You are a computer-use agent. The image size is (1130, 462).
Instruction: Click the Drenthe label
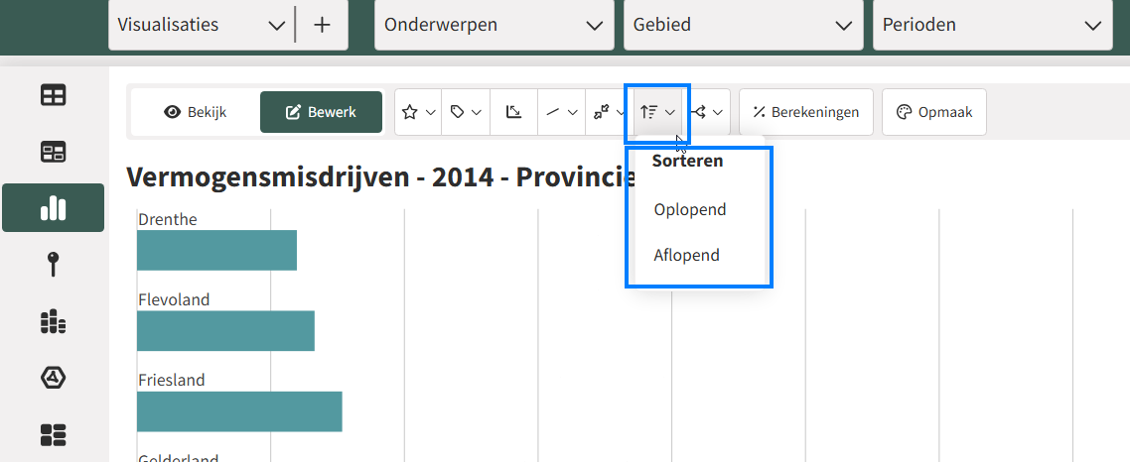167,219
